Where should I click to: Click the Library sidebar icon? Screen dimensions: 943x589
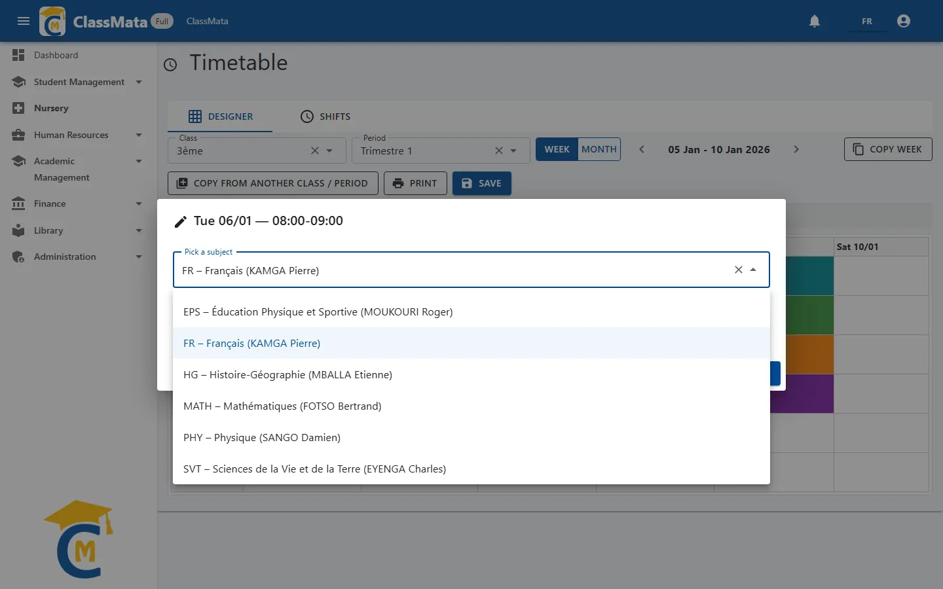pos(18,230)
